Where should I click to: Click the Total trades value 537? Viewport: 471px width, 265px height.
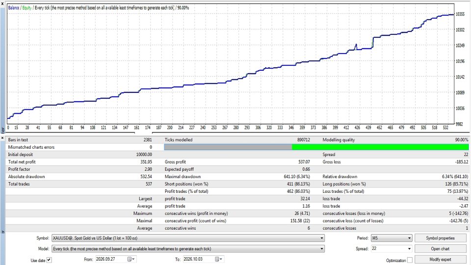pos(149,184)
